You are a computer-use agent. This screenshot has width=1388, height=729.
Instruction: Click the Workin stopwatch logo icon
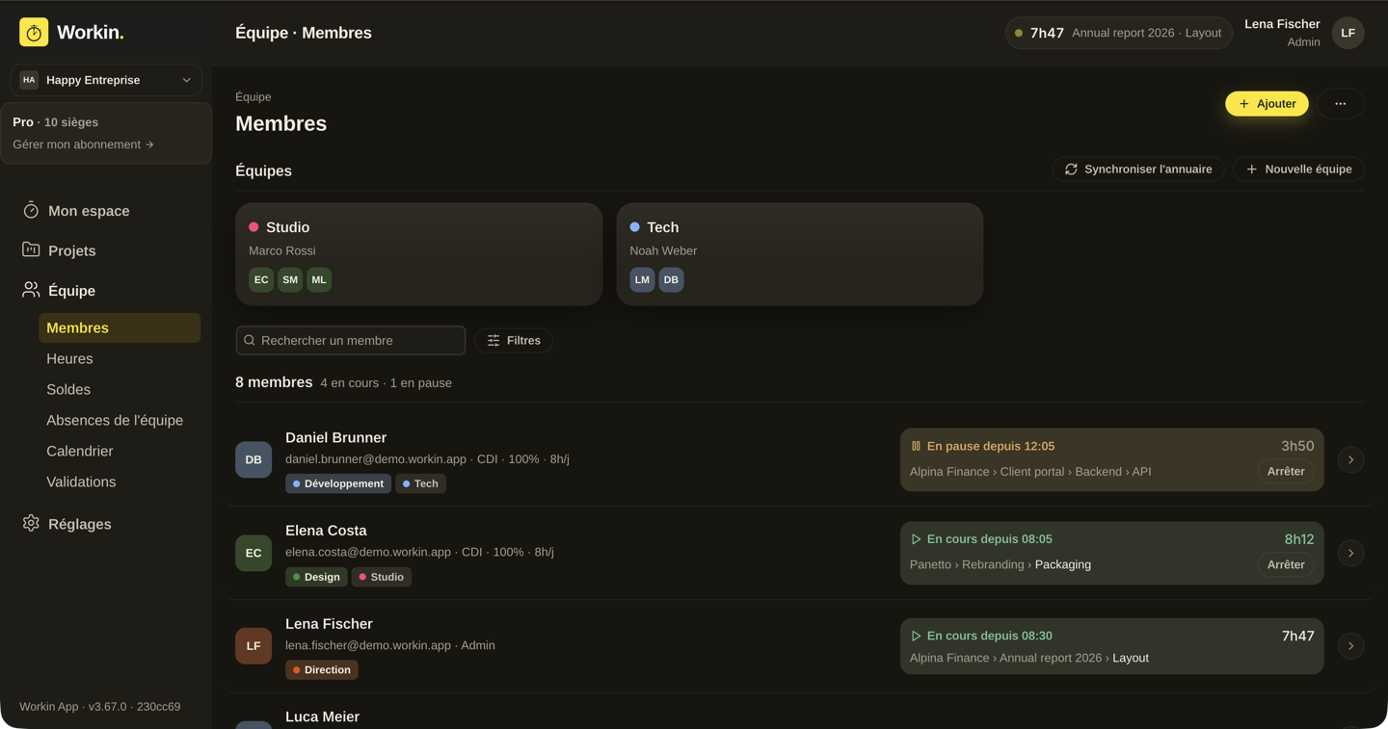click(34, 32)
